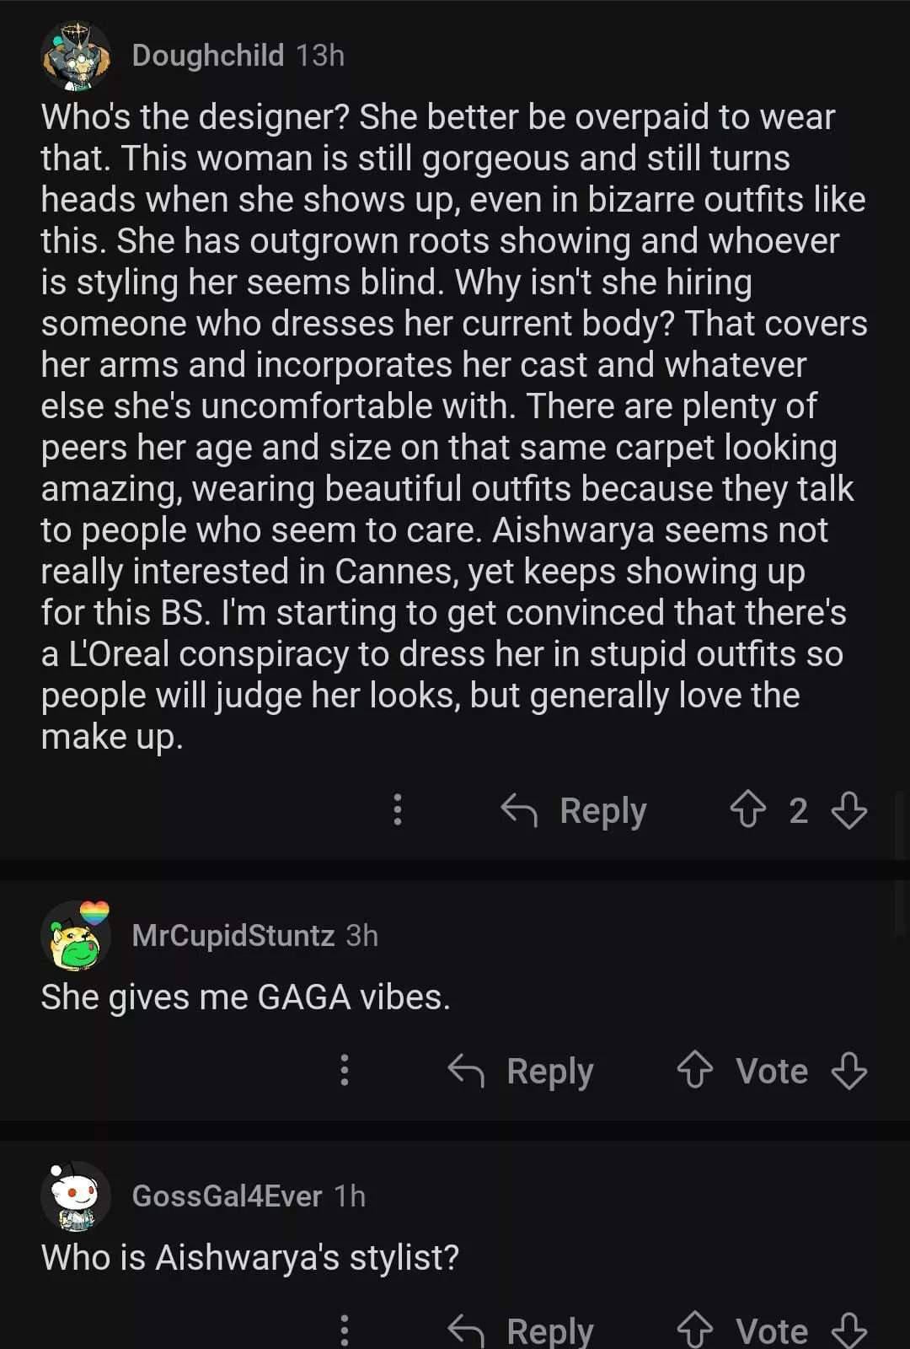The height and width of the screenshot is (1349, 910).
Task: Open options menu for GossGal4Ever's comment
Action: click(345, 1330)
